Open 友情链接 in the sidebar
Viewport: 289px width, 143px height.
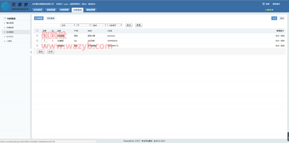coord(10,27)
